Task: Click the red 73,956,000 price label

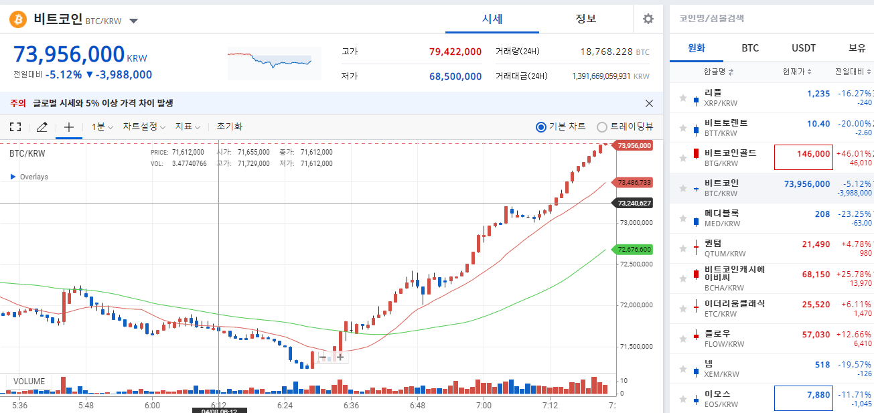Action: [634, 145]
